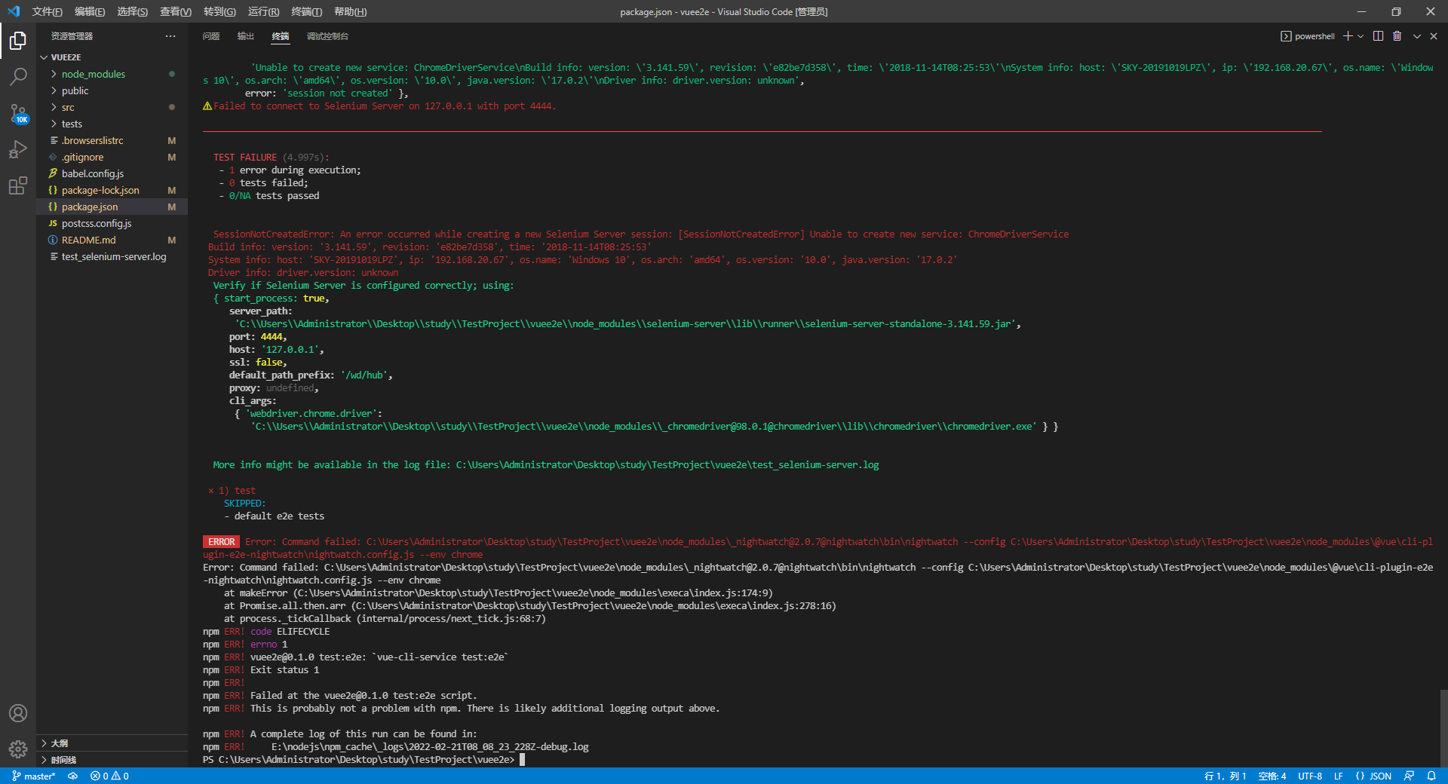Click the terminal vertical scrollbar
Image resolution: width=1448 pixels, height=784 pixels.
[1443, 727]
